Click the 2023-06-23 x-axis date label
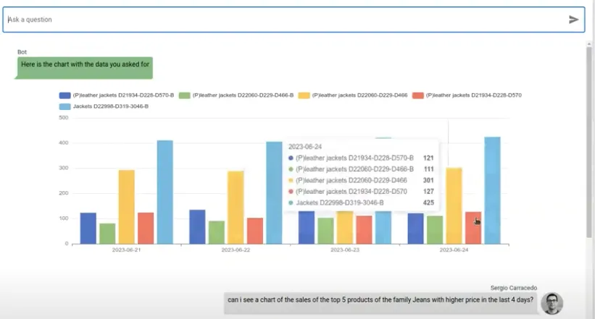The image size is (595, 319). pos(345,250)
